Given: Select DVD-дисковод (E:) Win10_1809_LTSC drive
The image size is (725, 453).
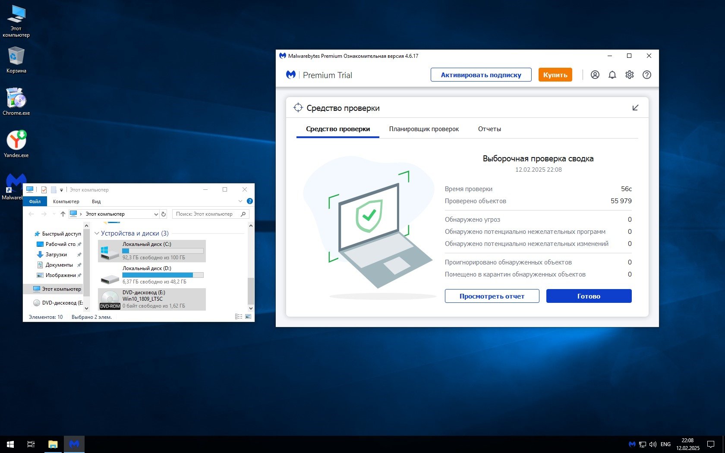Looking at the screenshot, I should 152,299.
